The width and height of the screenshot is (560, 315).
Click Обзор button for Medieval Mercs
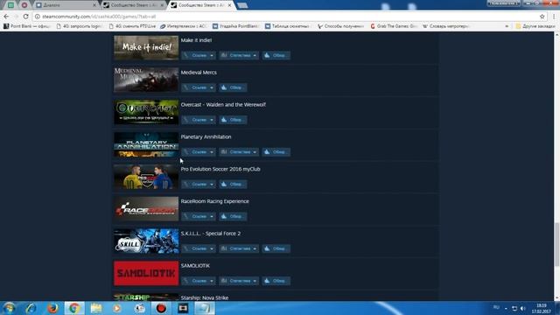click(233, 87)
